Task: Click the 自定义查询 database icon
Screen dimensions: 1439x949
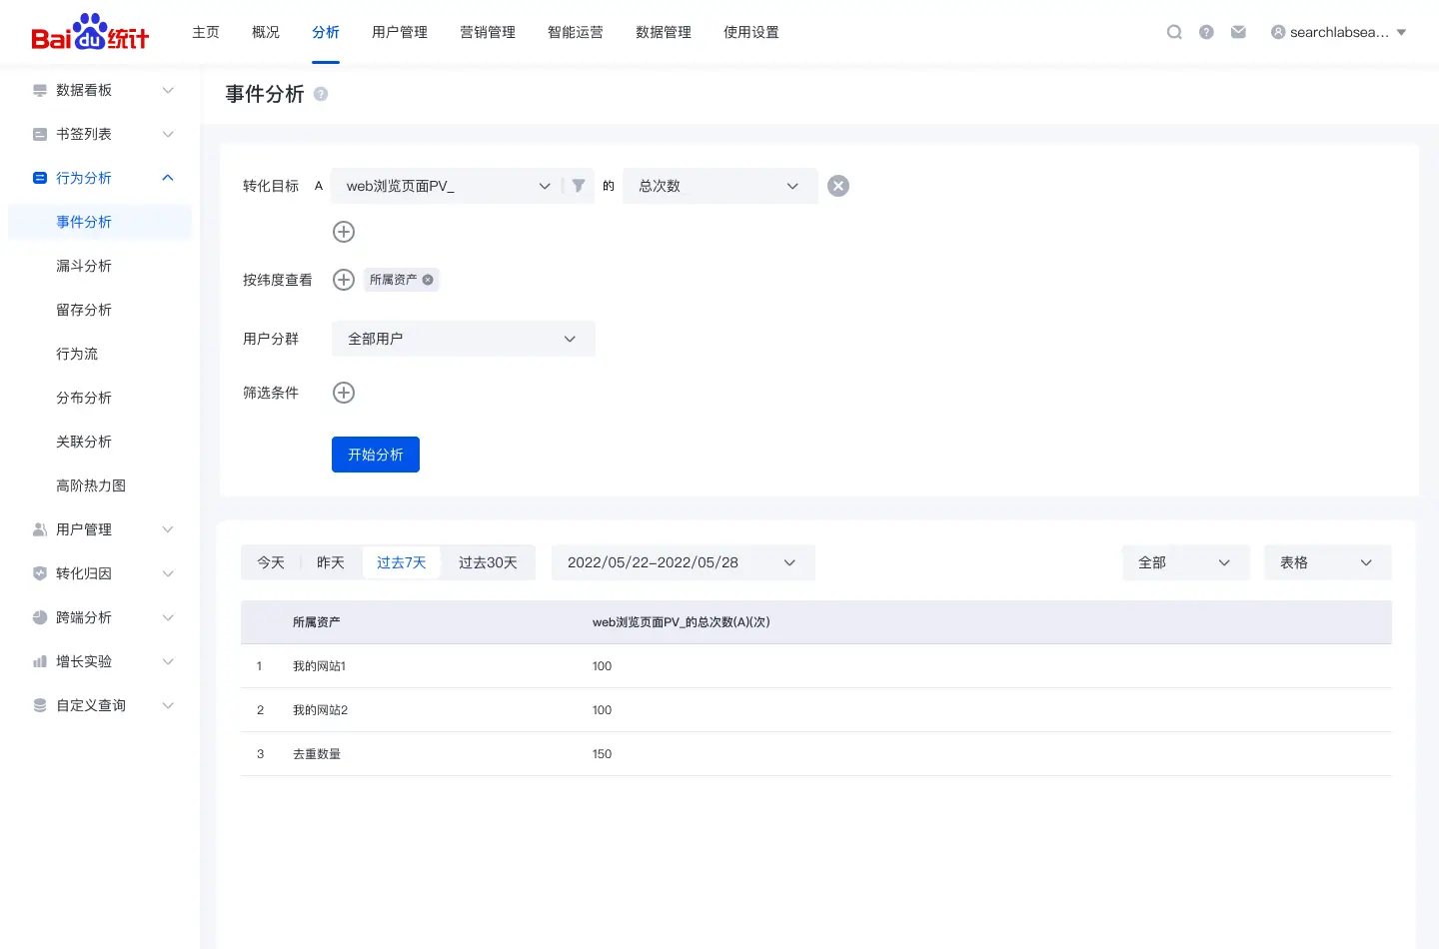Action: [x=40, y=705]
